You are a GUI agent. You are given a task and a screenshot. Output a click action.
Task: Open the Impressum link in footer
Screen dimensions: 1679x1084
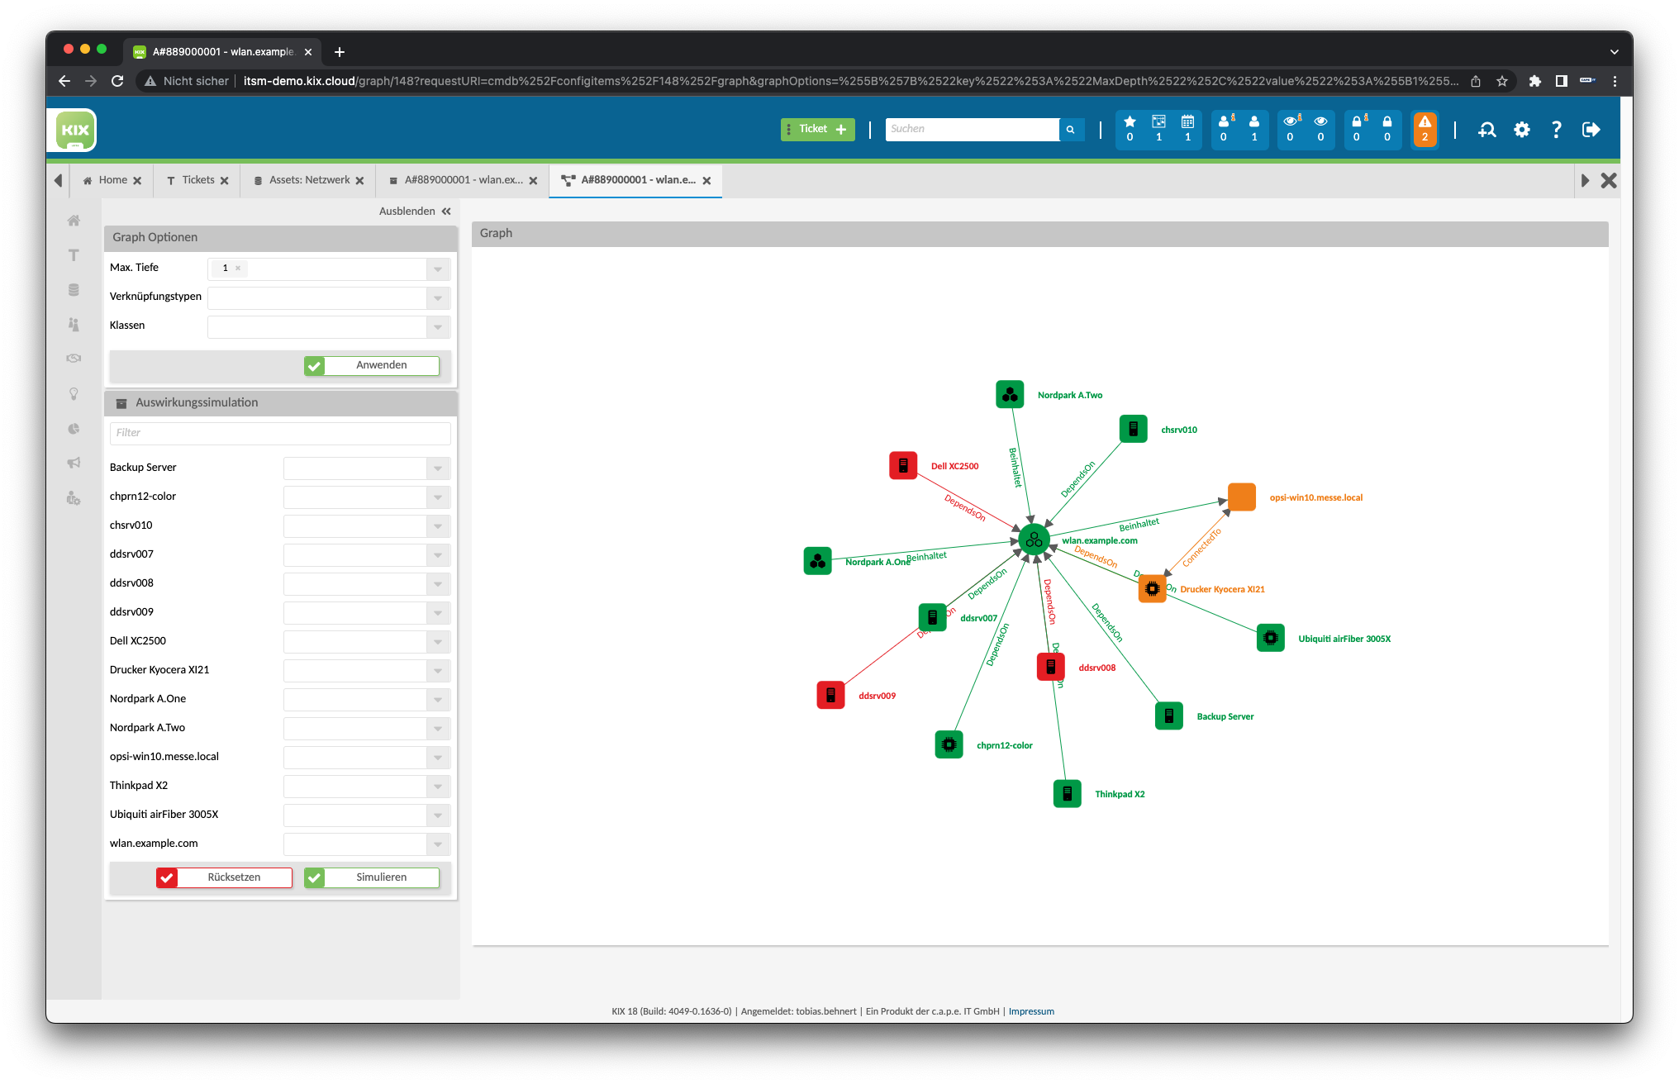(x=1031, y=1011)
